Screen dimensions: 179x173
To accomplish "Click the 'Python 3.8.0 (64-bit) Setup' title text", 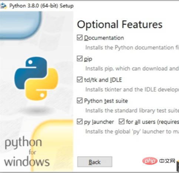I will coord(42,6).
